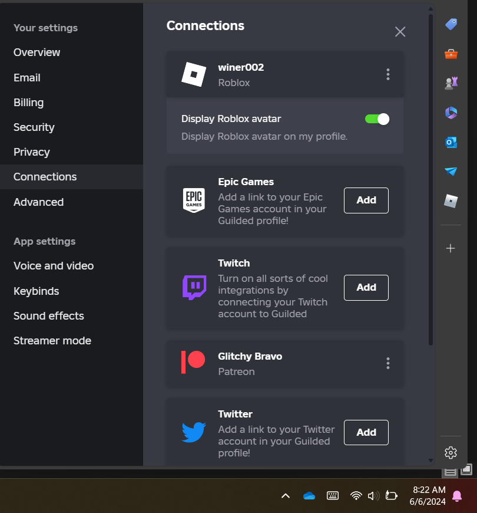This screenshot has height=513, width=477.
Task: Click the Connections panel vertical scrollbar
Action: (x=431, y=177)
